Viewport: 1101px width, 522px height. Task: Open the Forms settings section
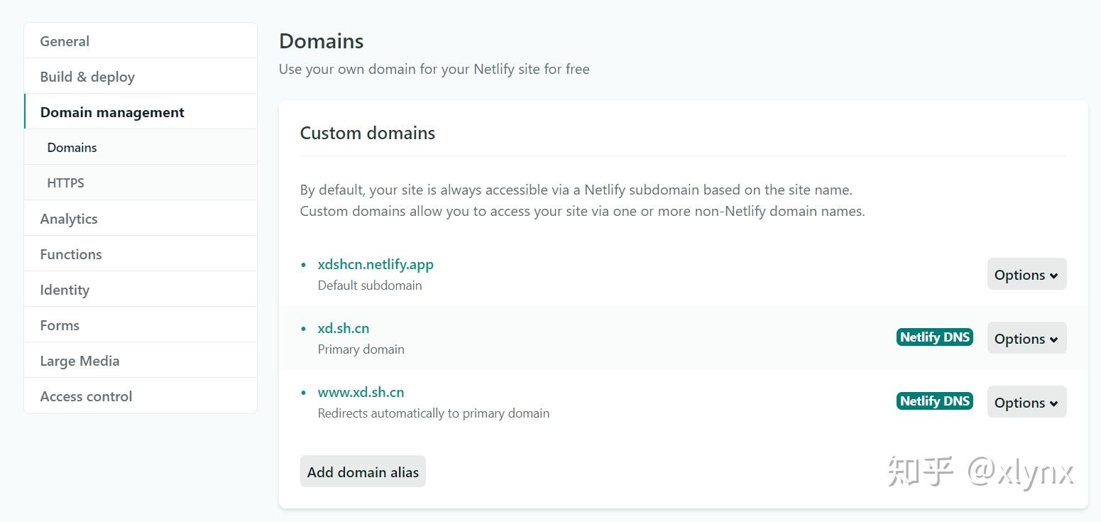coord(60,325)
